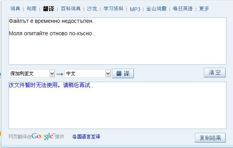Select the 翻译 tab

48,9
